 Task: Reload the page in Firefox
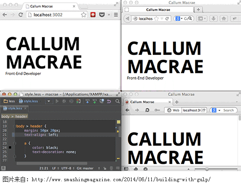coord(167,19)
